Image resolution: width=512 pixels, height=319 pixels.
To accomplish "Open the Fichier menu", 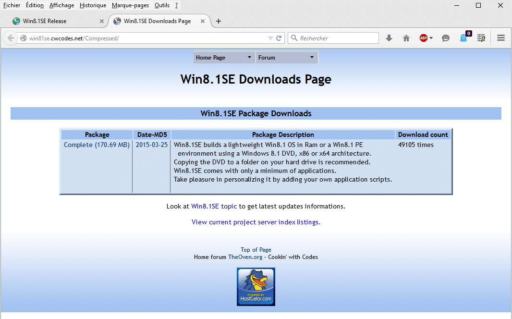I will pos(12,5).
